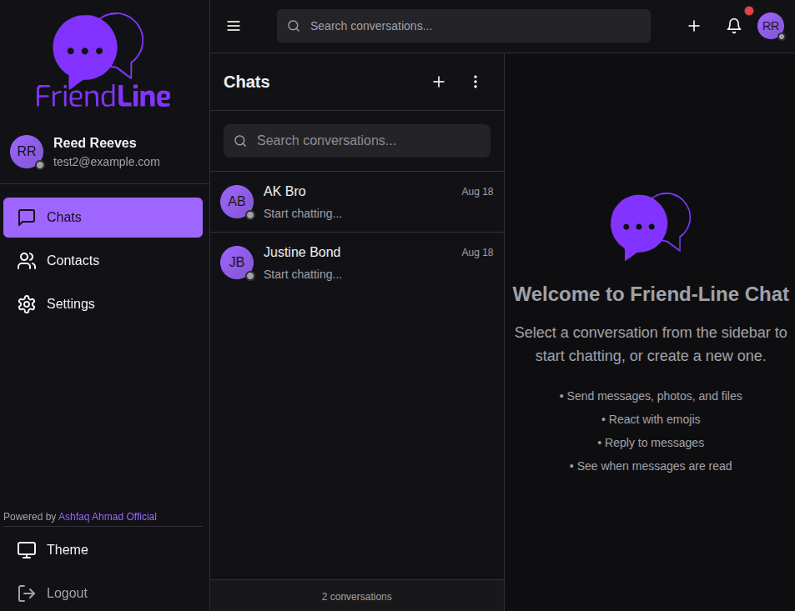This screenshot has height=611, width=795.
Task: Click the Theme monitor icon
Action: 27,550
